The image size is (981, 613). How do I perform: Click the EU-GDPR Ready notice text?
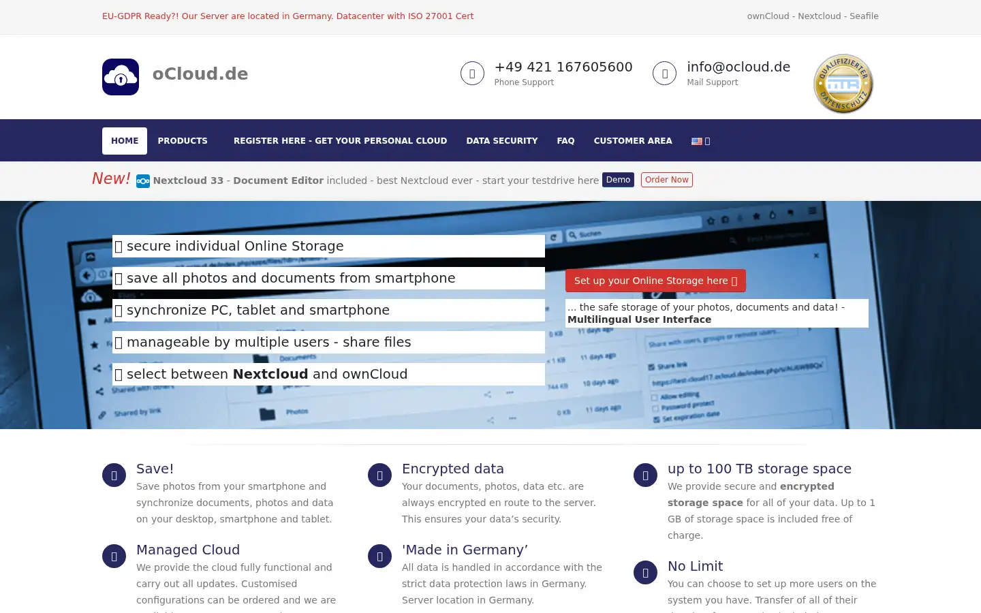[288, 16]
